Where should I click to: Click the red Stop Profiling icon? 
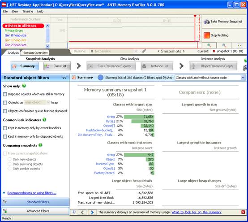pyautogui.click(x=206, y=35)
